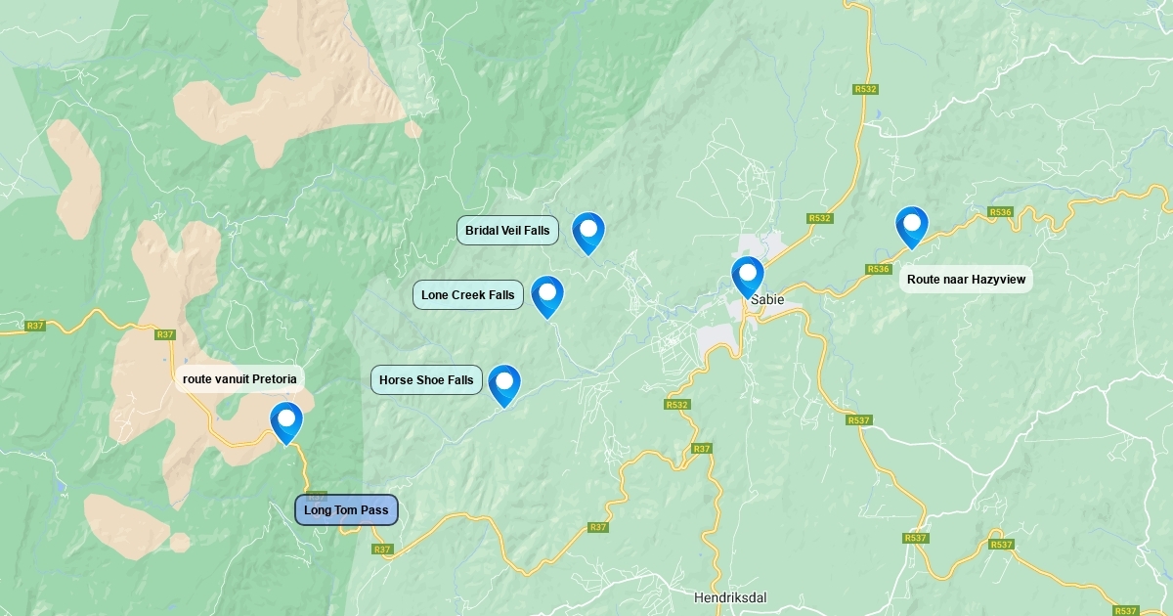Screen dimensions: 1173x616
Task: Select the highlighted Long Tom Pass label
Action: coord(346,510)
